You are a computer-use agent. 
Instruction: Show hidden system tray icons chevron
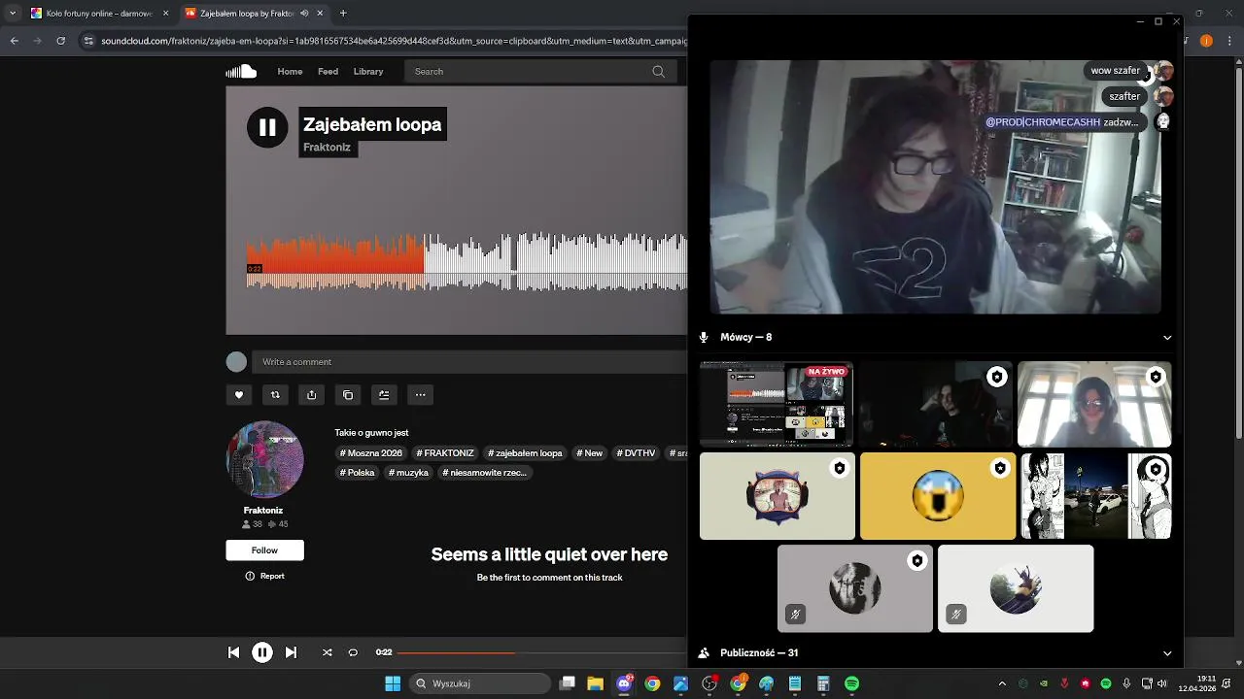point(1002,683)
